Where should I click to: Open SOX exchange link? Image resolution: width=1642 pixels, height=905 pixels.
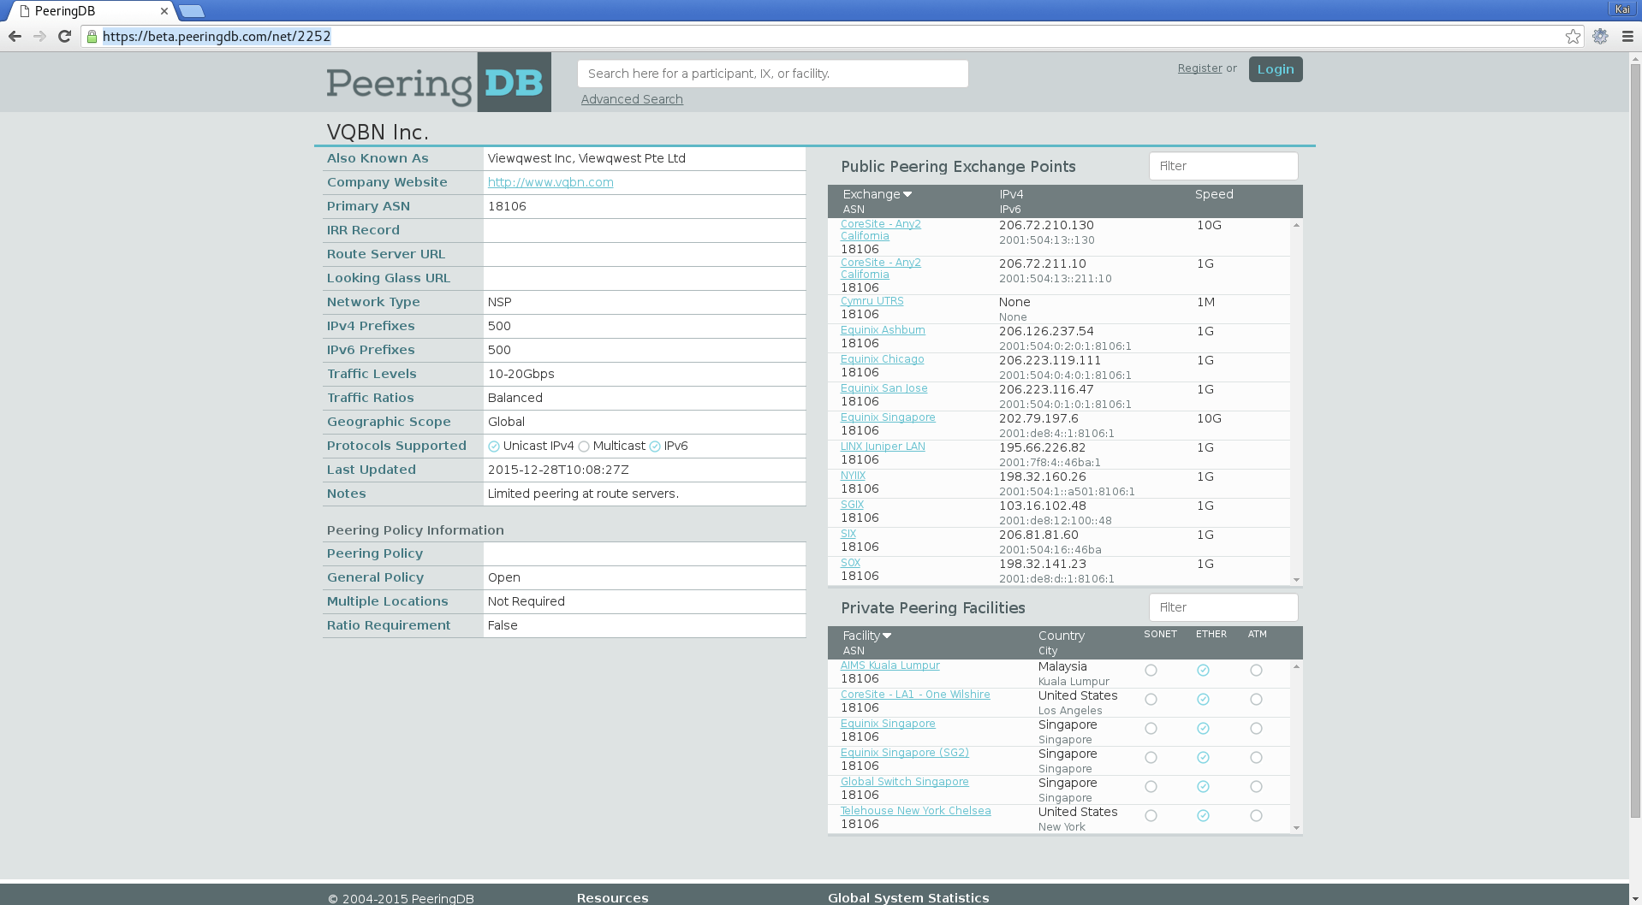coord(850,563)
